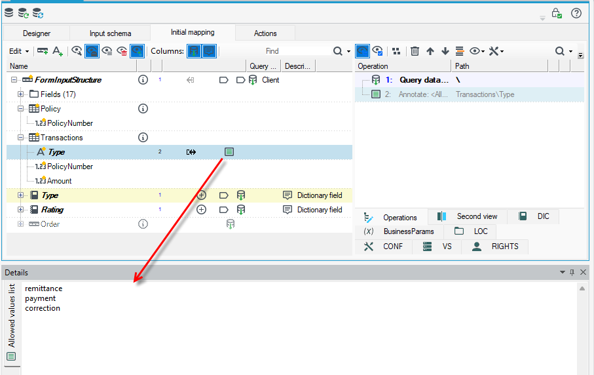The image size is (594, 375).
Task: Click the add field icon with green plus
Action: tap(43, 51)
